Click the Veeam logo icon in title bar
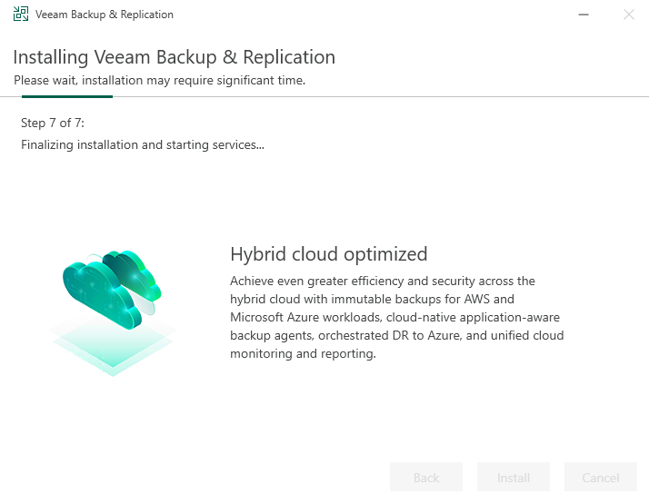Image resolution: width=649 pixels, height=504 pixels. pyautogui.click(x=21, y=14)
